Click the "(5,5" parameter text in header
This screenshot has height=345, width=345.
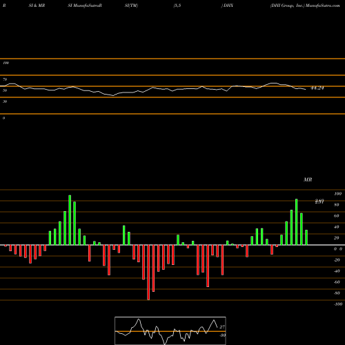[x=177, y=6]
